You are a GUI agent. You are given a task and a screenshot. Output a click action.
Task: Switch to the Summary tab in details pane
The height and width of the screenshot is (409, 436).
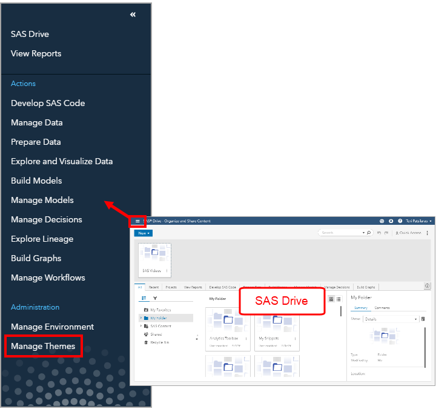[361, 308]
